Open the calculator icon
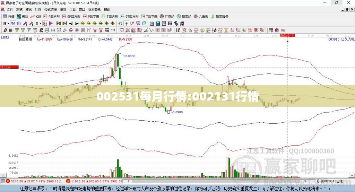Viewport: 355px width, 192px height. pyautogui.click(x=158, y=24)
